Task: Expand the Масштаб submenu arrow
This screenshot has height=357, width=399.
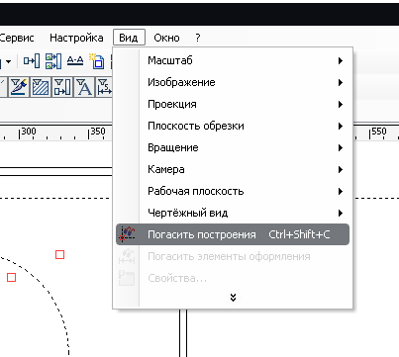Action: click(341, 60)
